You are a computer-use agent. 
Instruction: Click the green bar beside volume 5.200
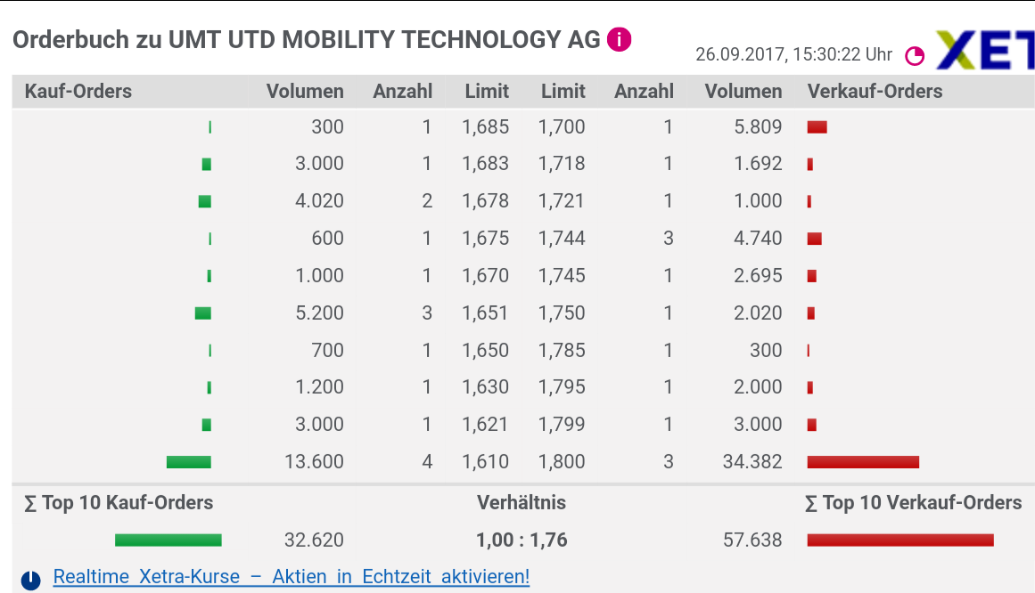point(203,313)
